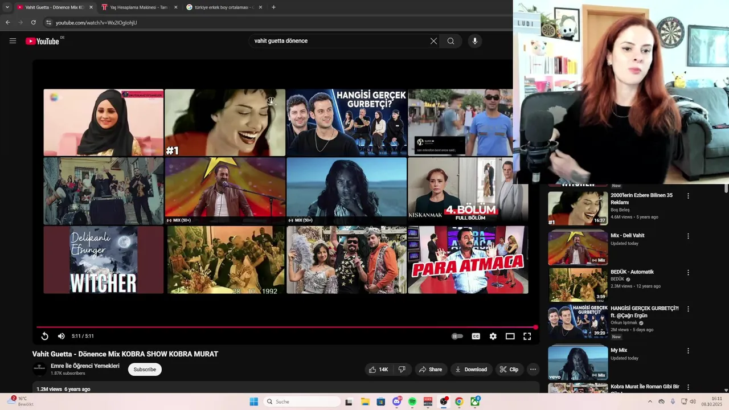729x410 pixels.
Task: View site information icon in address bar
Action: (x=48, y=22)
